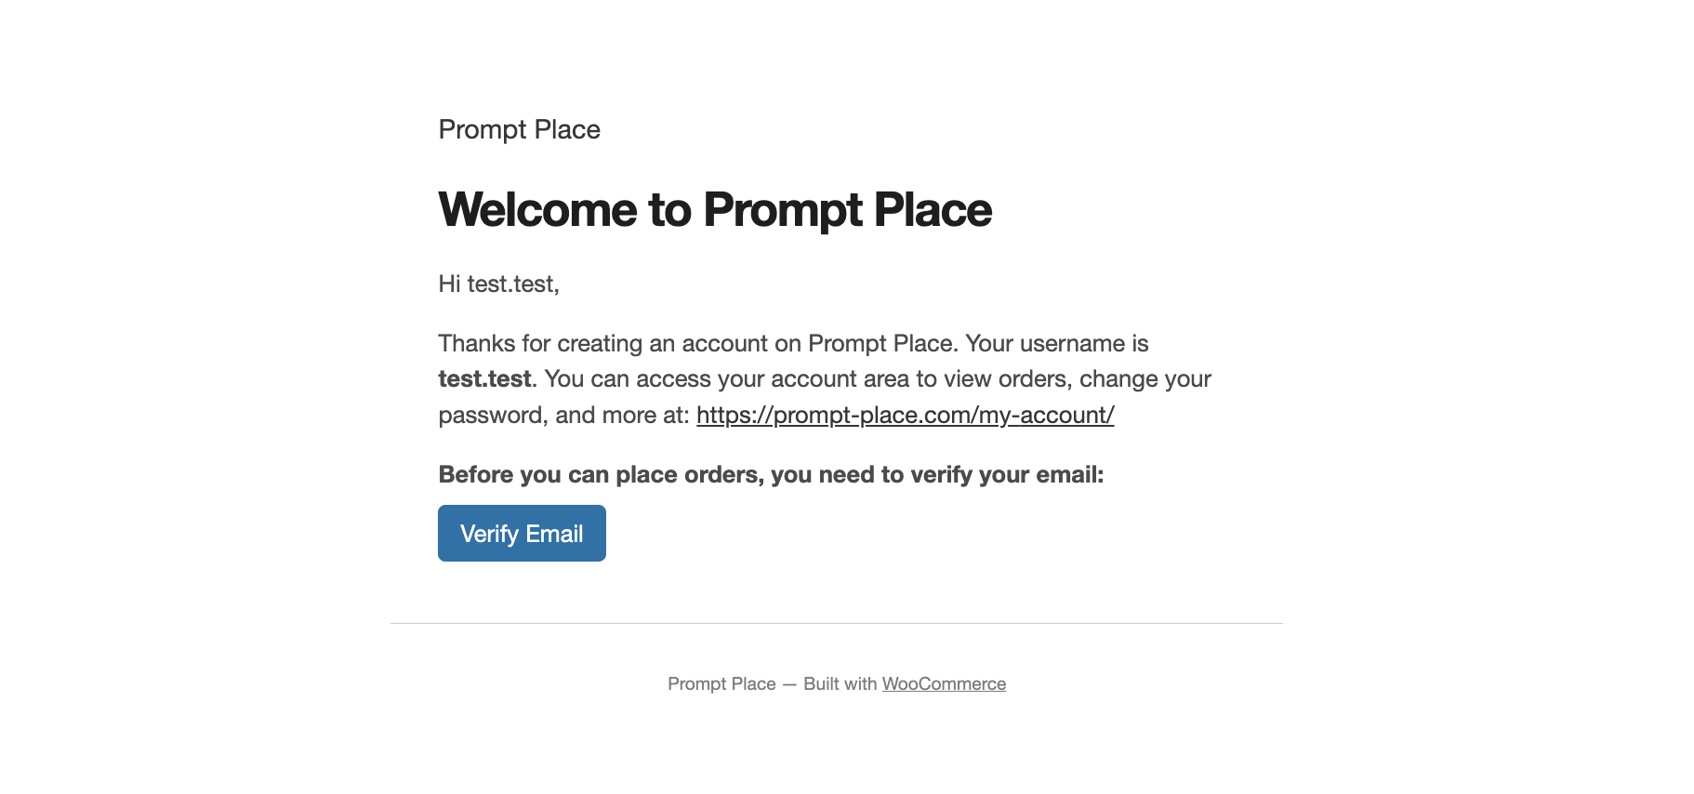The image size is (1694, 794).
Task: Click the 'Built with' footer text
Action: [840, 683]
